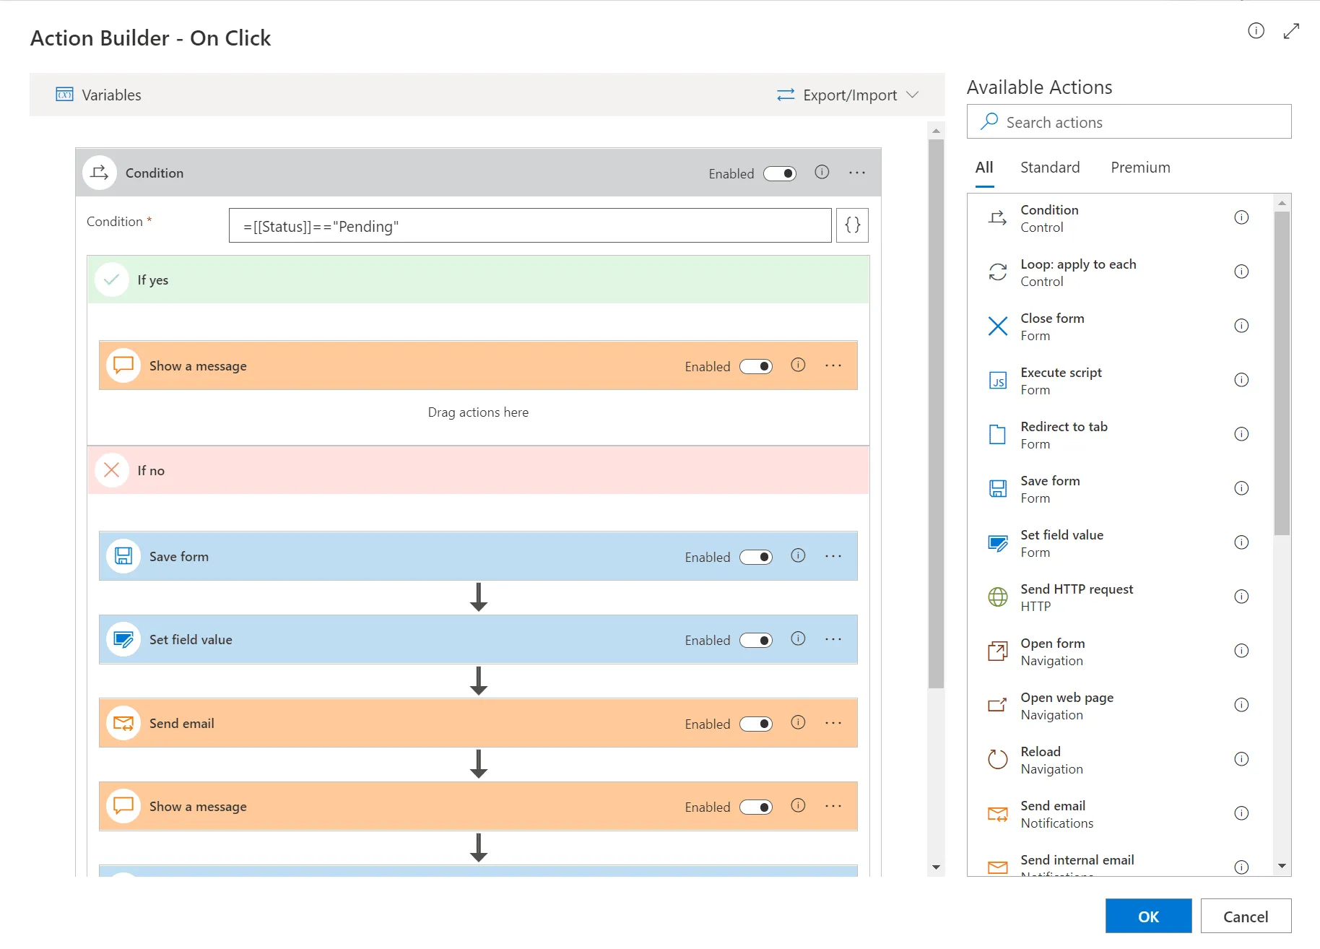Screen dimensions: 1320x949
Task: Open the Export/Import dropdown
Action: pos(848,95)
